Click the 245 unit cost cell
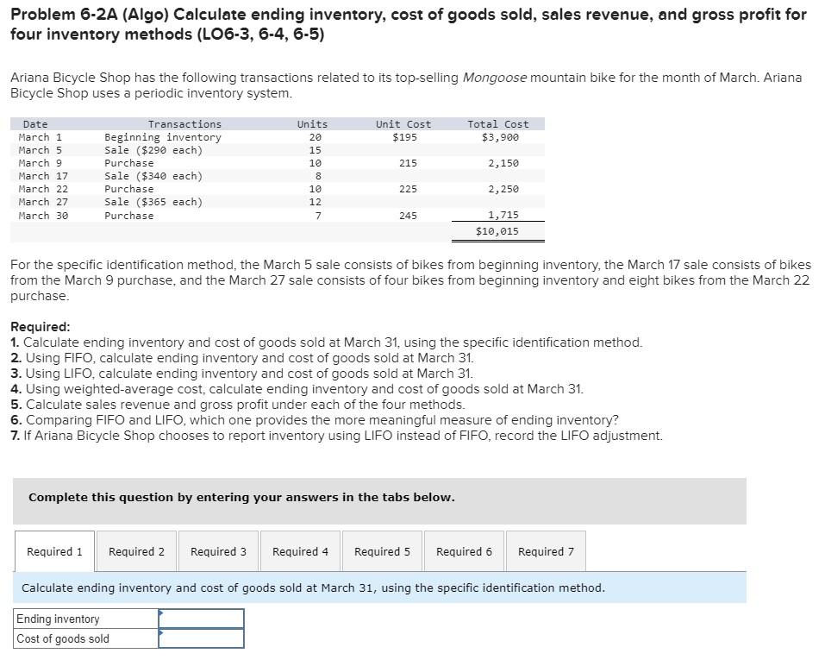The image size is (825, 666). click(408, 216)
